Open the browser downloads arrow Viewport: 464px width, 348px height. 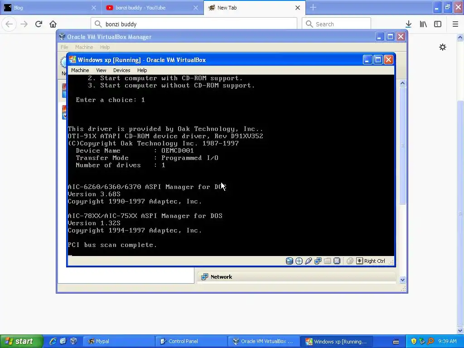(408, 24)
